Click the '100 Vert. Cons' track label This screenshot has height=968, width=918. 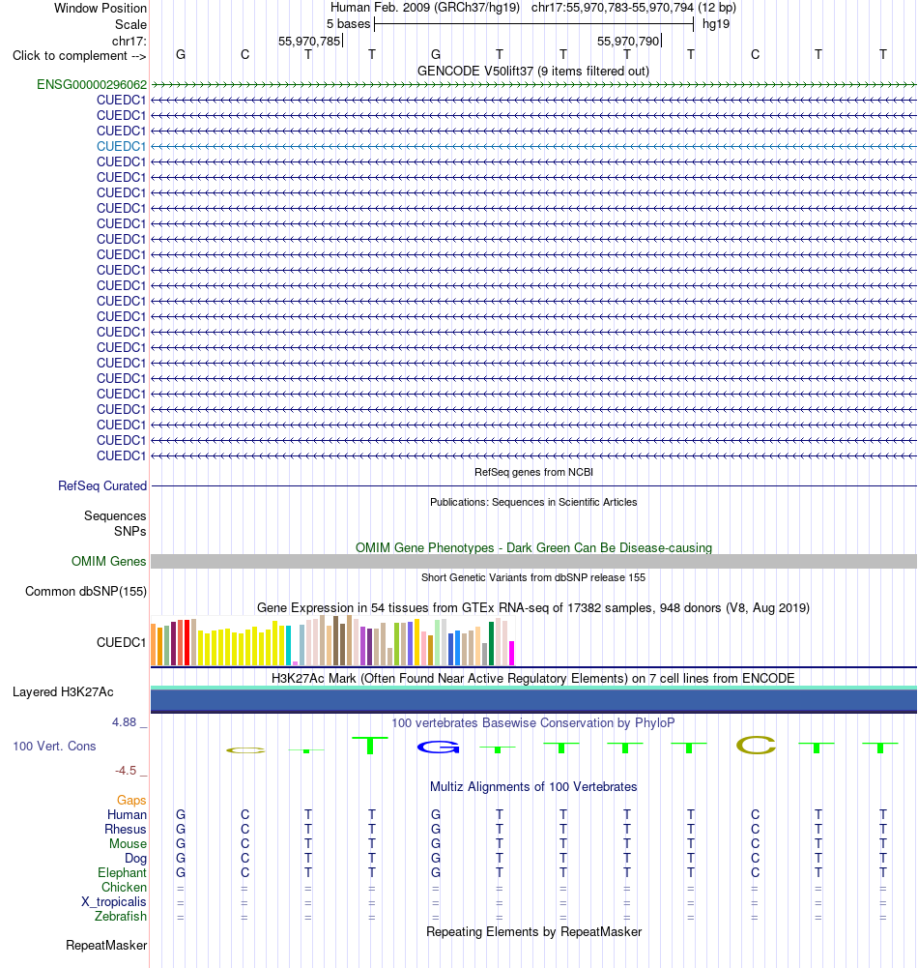click(x=54, y=746)
